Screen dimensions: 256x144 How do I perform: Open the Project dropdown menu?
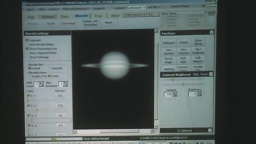[54, 9]
